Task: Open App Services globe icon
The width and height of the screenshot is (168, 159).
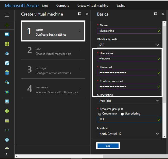Action: (x=7, y=63)
